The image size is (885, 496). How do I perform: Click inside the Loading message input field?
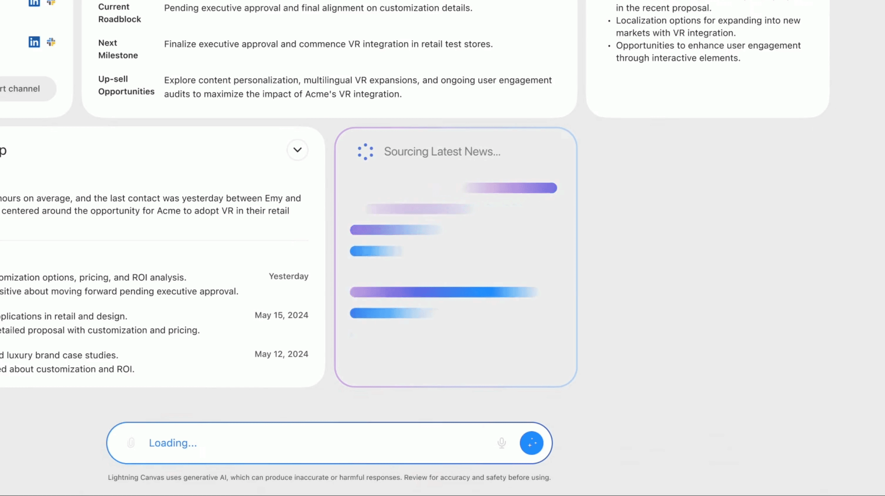pyautogui.click(x=309, y=443)
